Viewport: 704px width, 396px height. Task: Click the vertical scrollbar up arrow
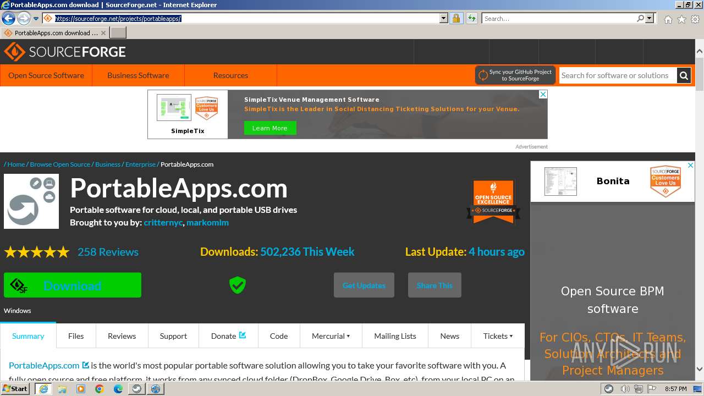tap(699, 51)
